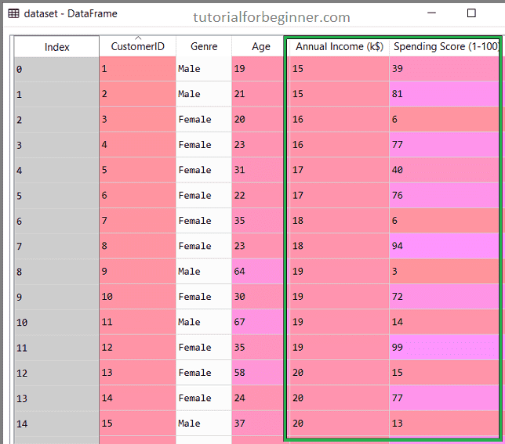The height and width of the screenshot is (444, 505).
Task: Select Age cell with value 64
Action: (258, 272)
